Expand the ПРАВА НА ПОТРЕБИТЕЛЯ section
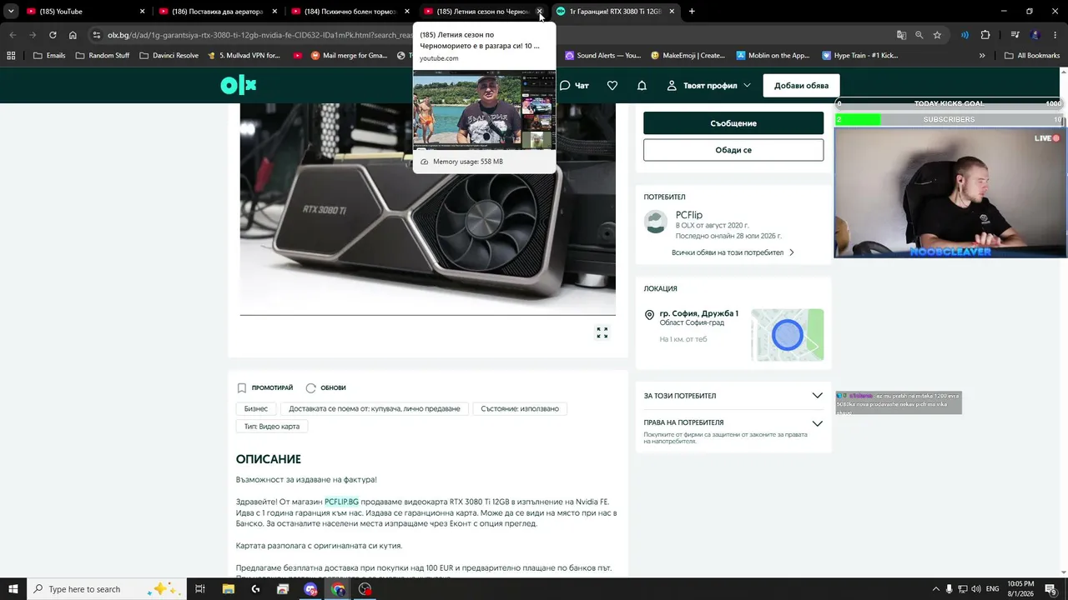1068x600 pixels. [x=733, y=422]
